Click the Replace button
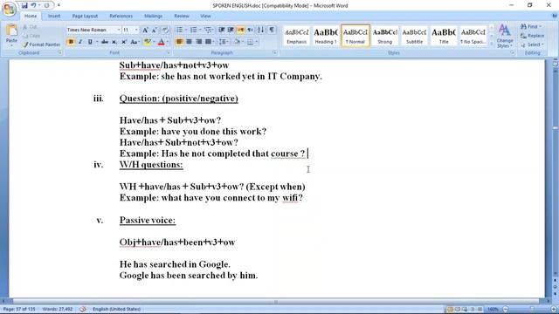The height and width of the screenshot is (314, 559). [x=532, y=36]
